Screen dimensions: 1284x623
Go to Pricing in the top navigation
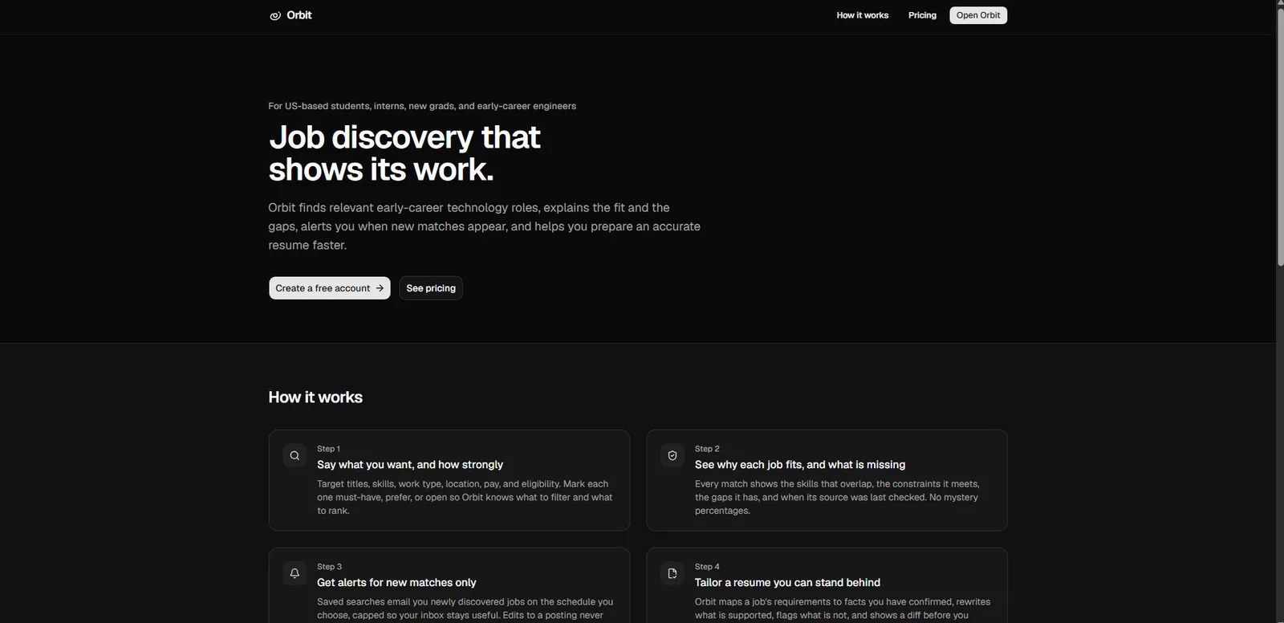pos(922,15)
